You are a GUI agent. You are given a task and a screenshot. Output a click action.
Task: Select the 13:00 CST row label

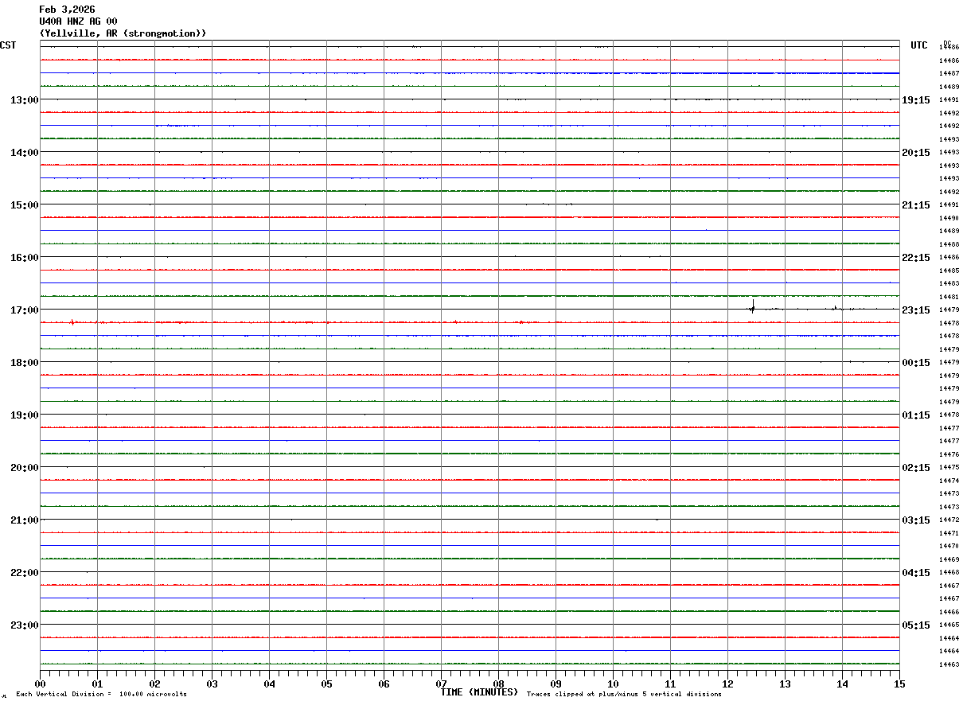click(x=24, y=100)
